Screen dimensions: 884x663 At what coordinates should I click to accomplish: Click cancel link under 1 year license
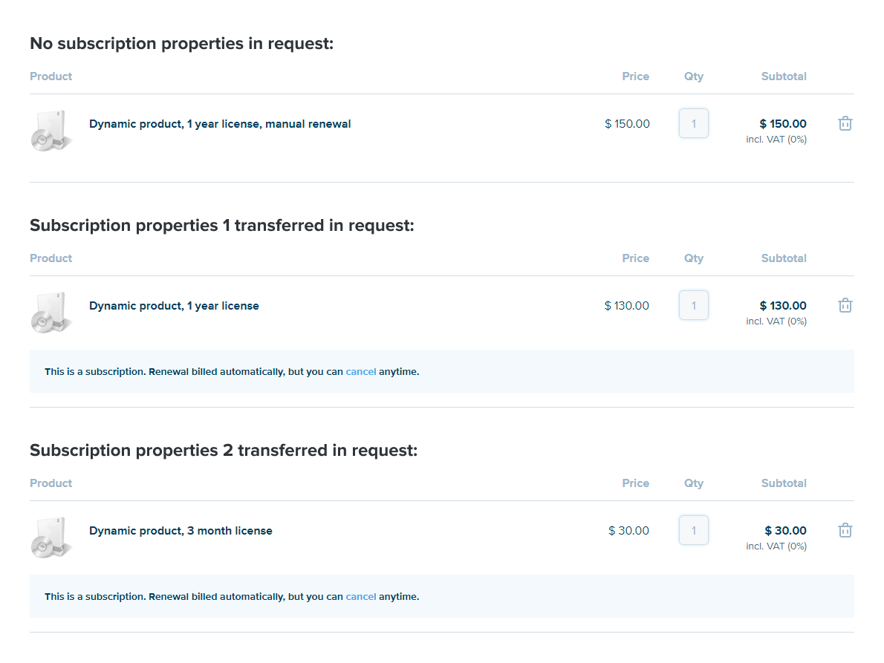tap(361, 372)
